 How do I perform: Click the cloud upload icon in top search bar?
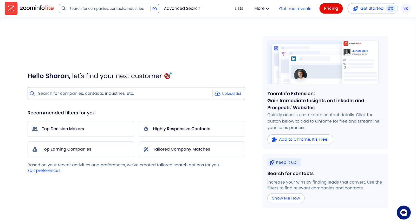pyautogui.click(x=155, y=8)
